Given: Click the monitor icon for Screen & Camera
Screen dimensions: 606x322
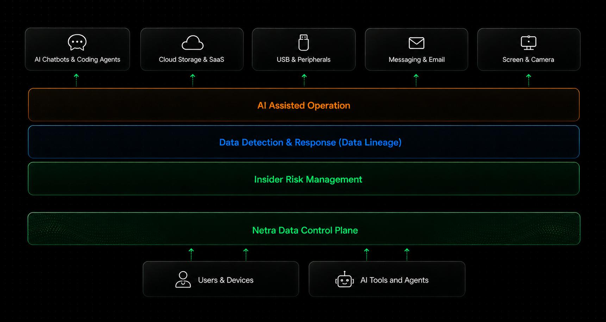Looking at the screenshot, I should click(x=529, y=43).
